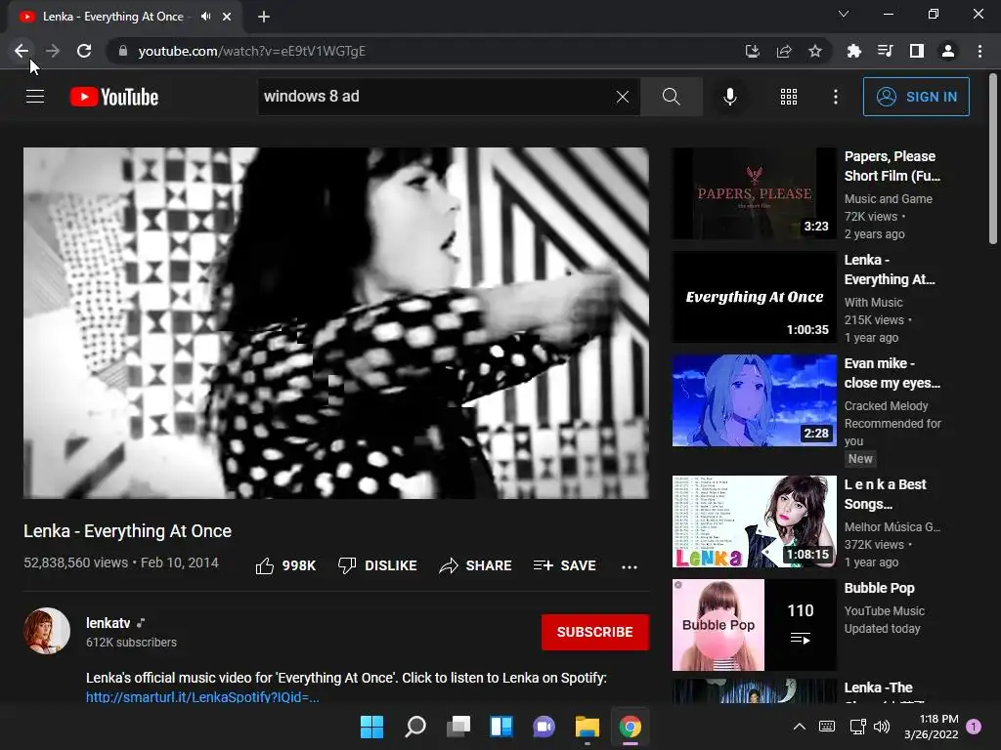Select the Lenka - Everything At Once tab
This screenshot has width=1001, height=750.
pyautogui.click(x=112, y=17)
